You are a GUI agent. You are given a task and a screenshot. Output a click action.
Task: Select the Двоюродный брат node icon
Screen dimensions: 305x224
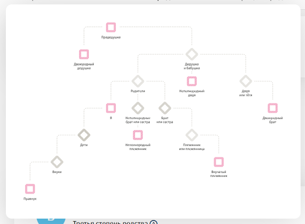pos(273,108)
